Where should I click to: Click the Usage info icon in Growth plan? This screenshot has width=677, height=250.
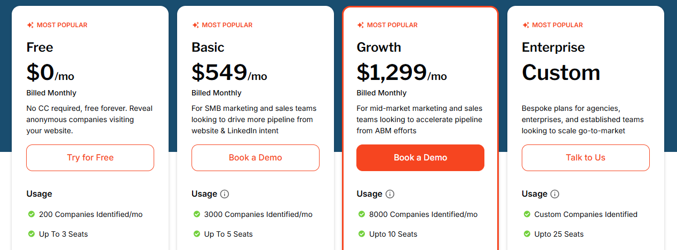(390, 194)
